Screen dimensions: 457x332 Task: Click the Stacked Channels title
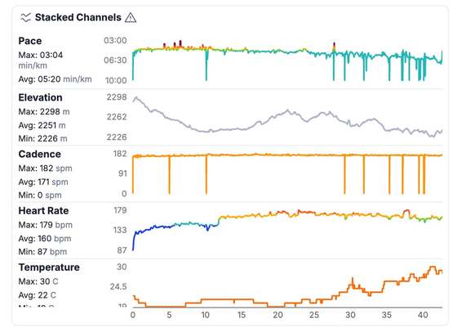(x=78, y=17)
